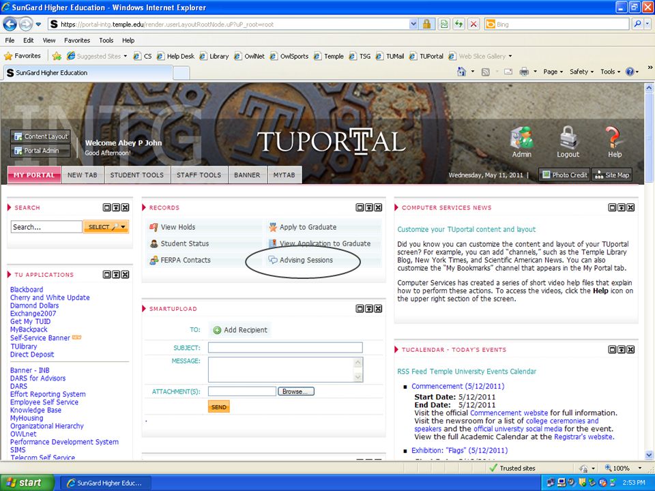Click the browser Forward arrow button
Screen dimensions: 655x491
(25, 25)
